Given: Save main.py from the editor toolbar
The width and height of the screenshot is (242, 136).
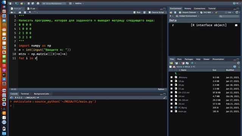Looking at the screenshot, I should coord(25,12).
